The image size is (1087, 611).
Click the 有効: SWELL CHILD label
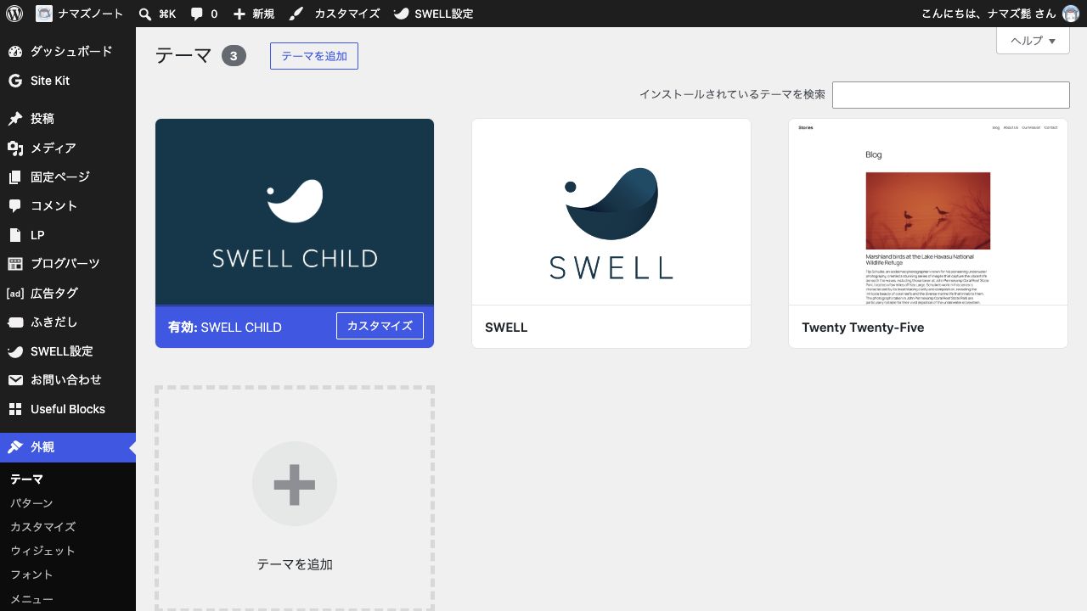(225, 328)
